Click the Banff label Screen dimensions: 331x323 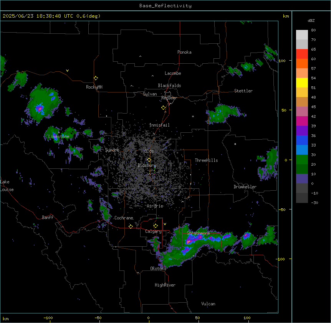point(48,218)
